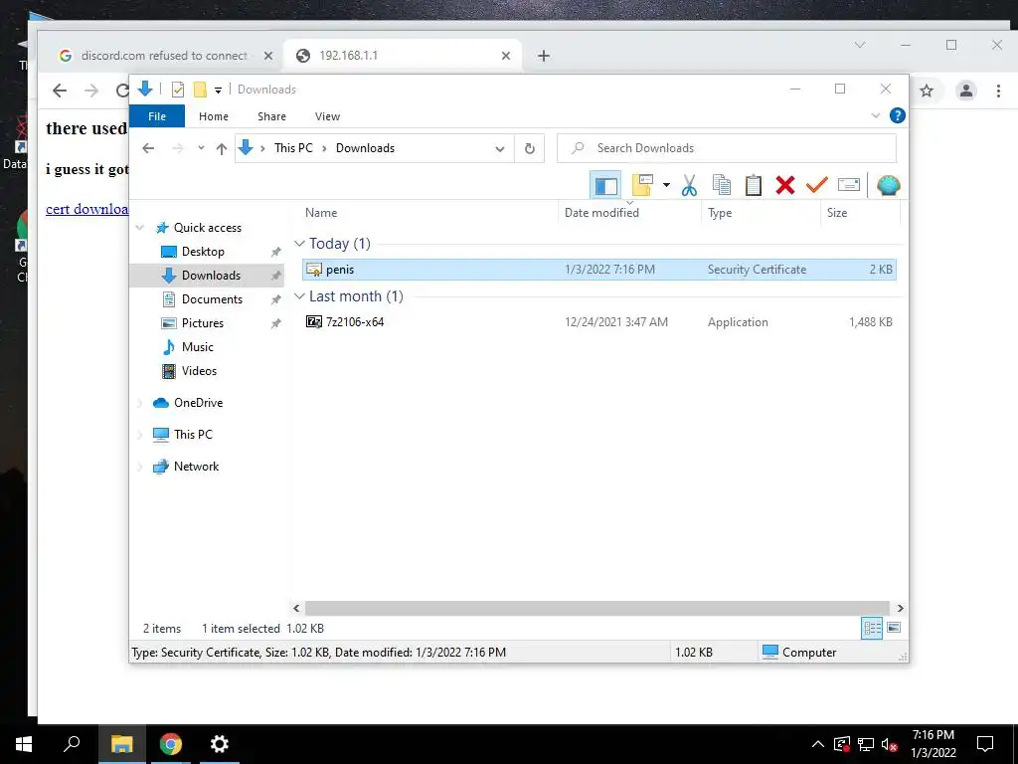
Task: Close the 192.168.1.1 Chrome tab
Action: pyautogui.click(x=506, y=56)
